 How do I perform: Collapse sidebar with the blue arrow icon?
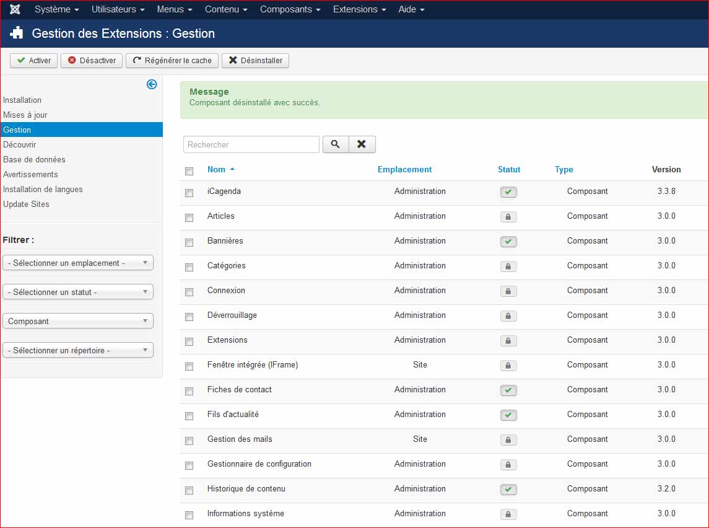click(152, 84)
